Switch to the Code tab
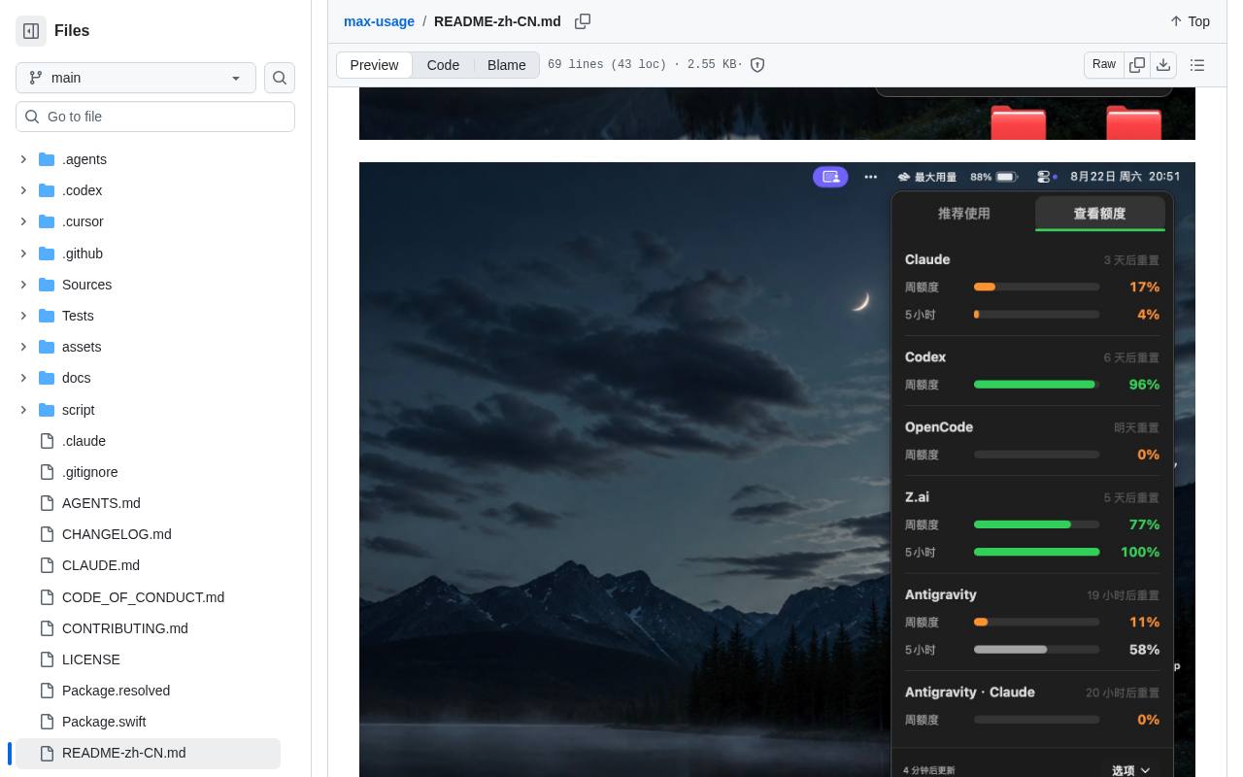 tap(443, 65)
